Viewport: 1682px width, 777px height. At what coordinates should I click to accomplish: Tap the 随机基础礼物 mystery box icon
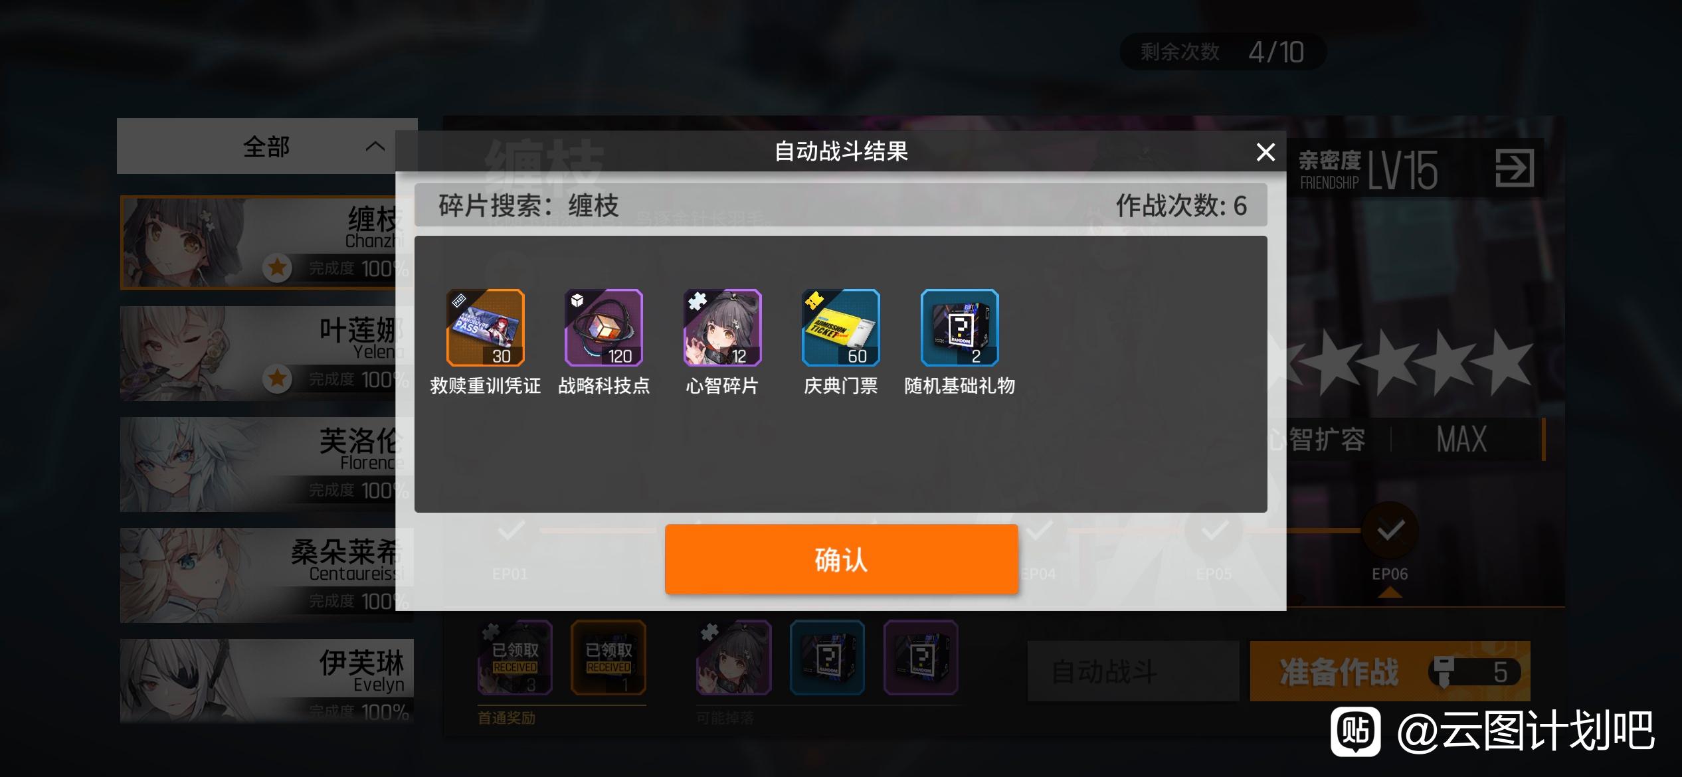[960, 327]
